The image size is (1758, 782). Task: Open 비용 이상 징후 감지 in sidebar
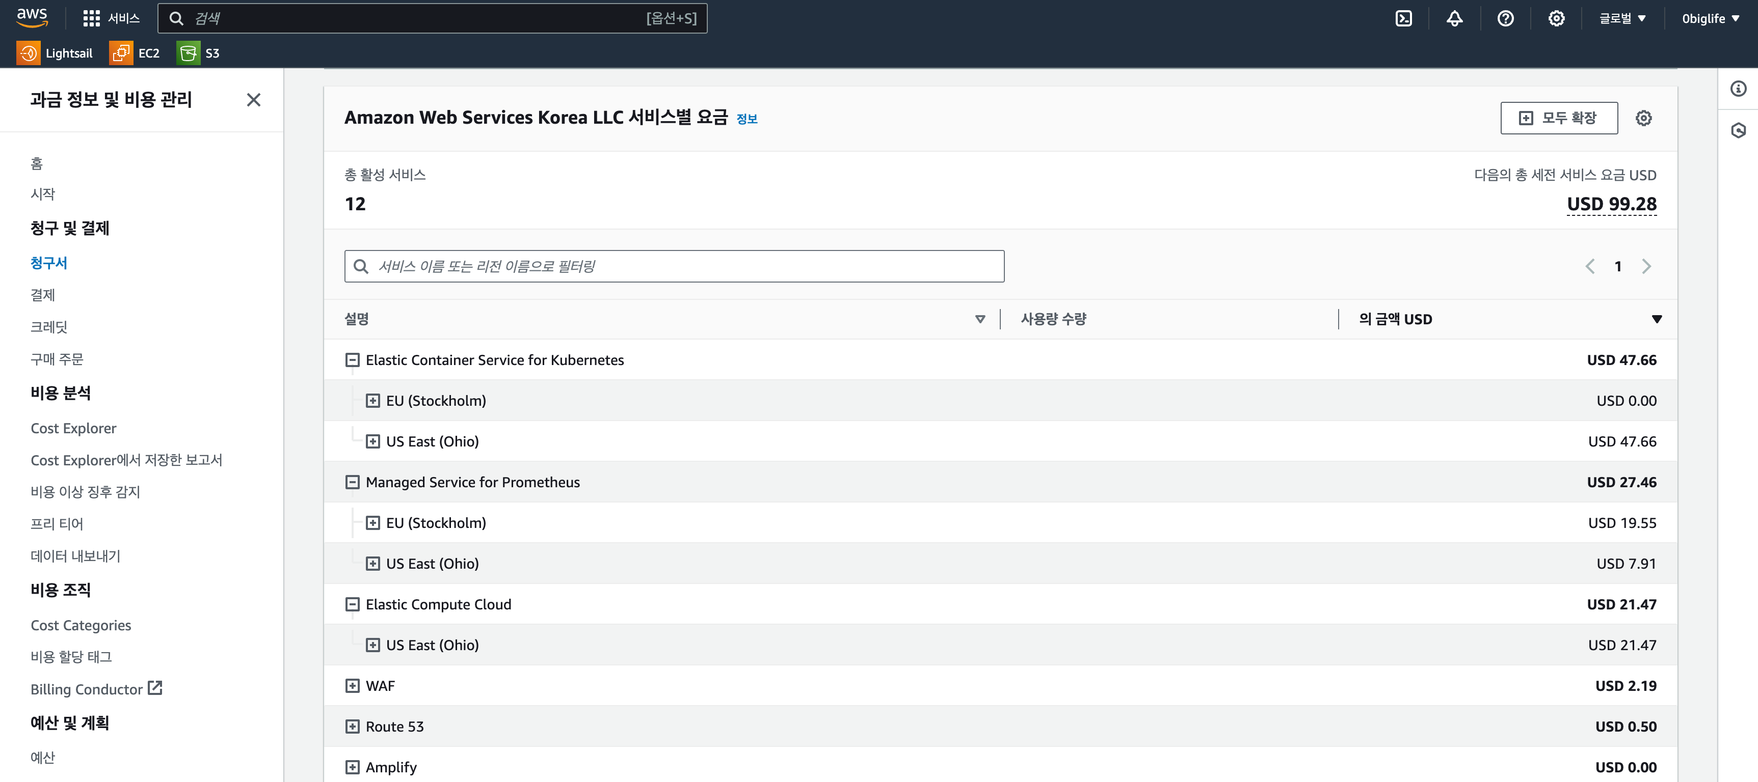(85, 492)
